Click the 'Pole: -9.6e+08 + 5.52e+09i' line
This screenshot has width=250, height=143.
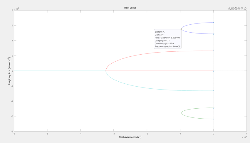tap(167, 38)
